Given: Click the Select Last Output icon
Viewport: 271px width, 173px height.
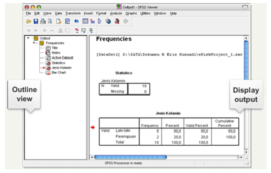Looking at the screenshot, I should point(117,21).
